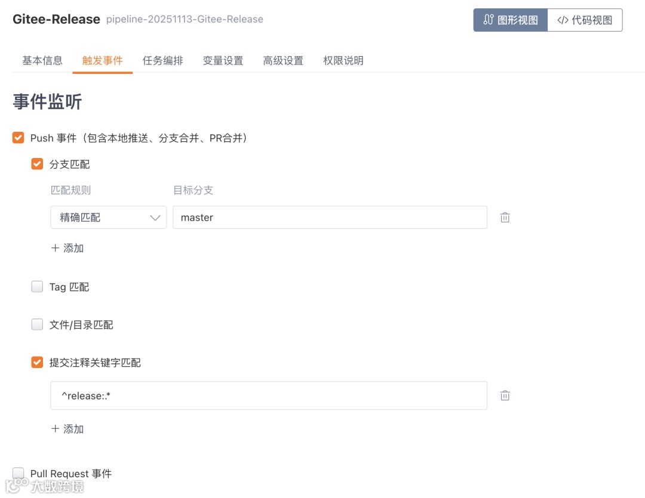Screen dimensions: 645x498
Task: Enable the Pull Request 事件 checkbox
Action: [18, 474]
